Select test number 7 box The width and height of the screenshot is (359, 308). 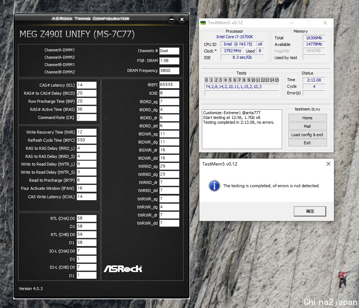239,80
